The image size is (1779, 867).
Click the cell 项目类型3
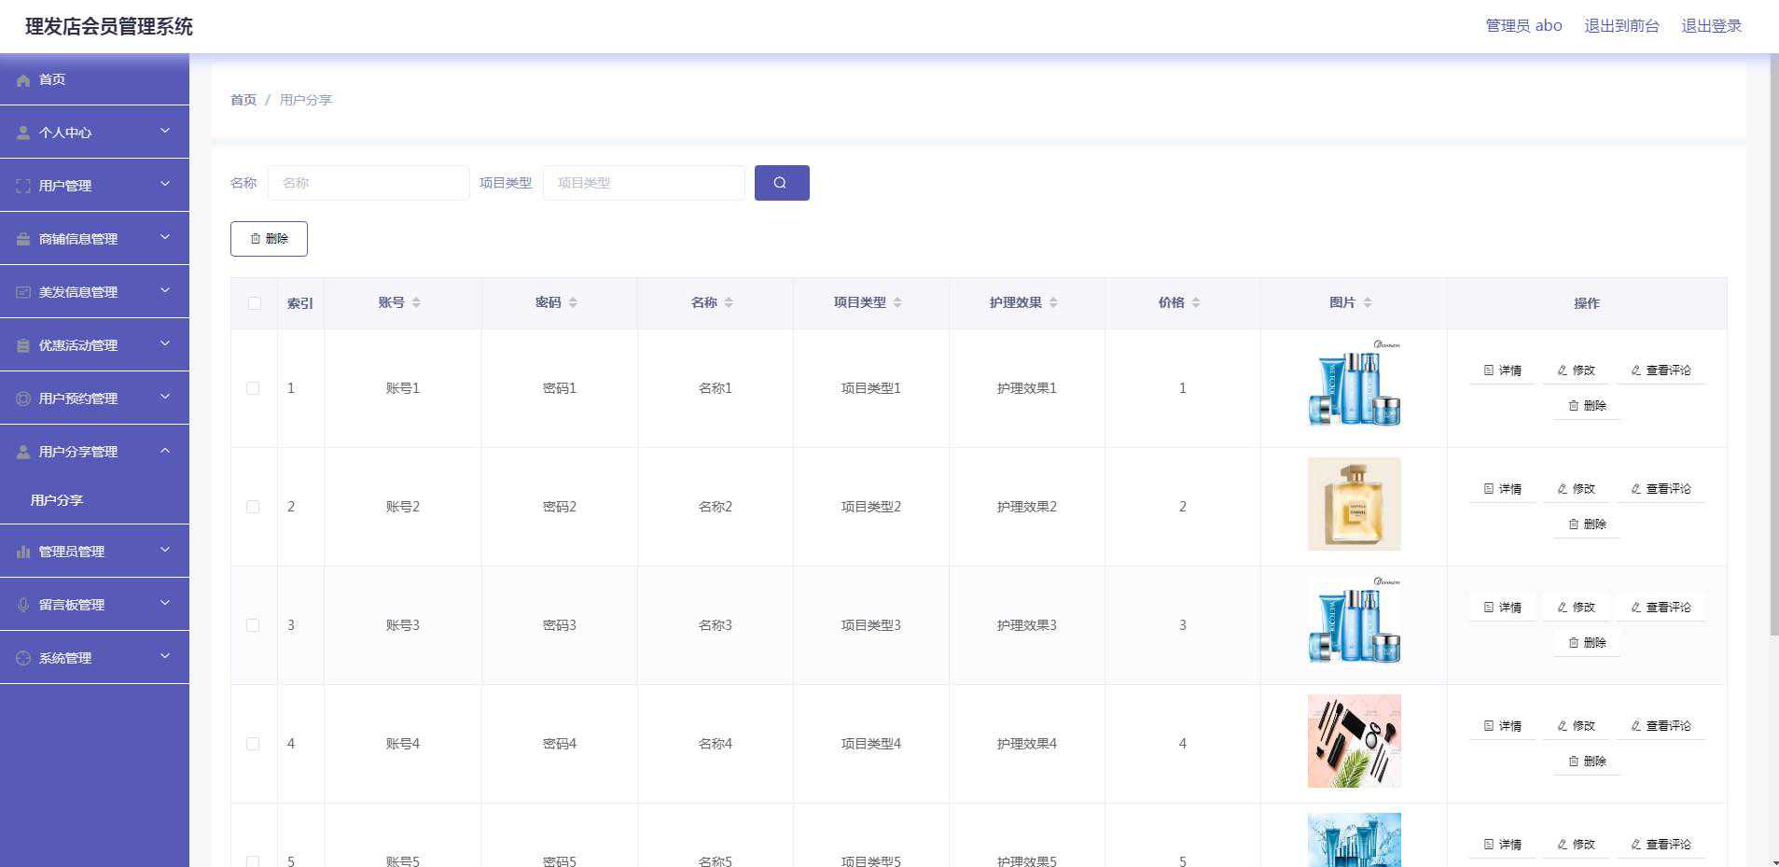[x=870, y=625]
